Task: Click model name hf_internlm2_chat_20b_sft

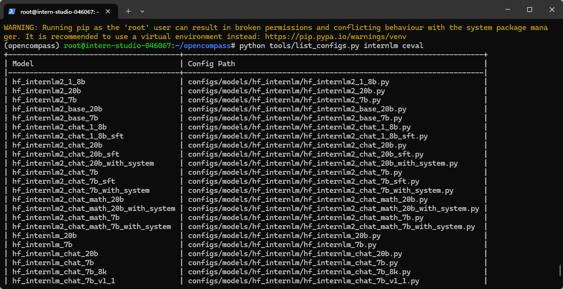Action: coord(66,154)
